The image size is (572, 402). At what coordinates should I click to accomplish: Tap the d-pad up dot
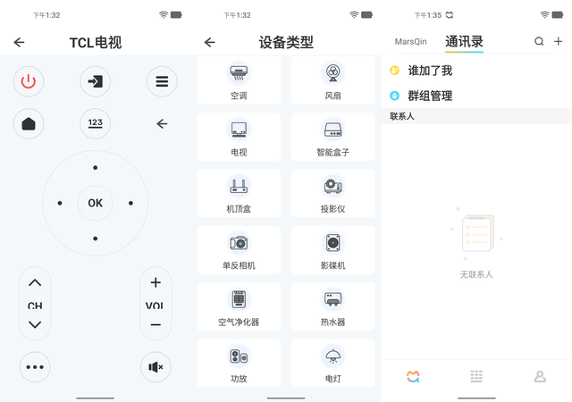[x=96, y=168]
